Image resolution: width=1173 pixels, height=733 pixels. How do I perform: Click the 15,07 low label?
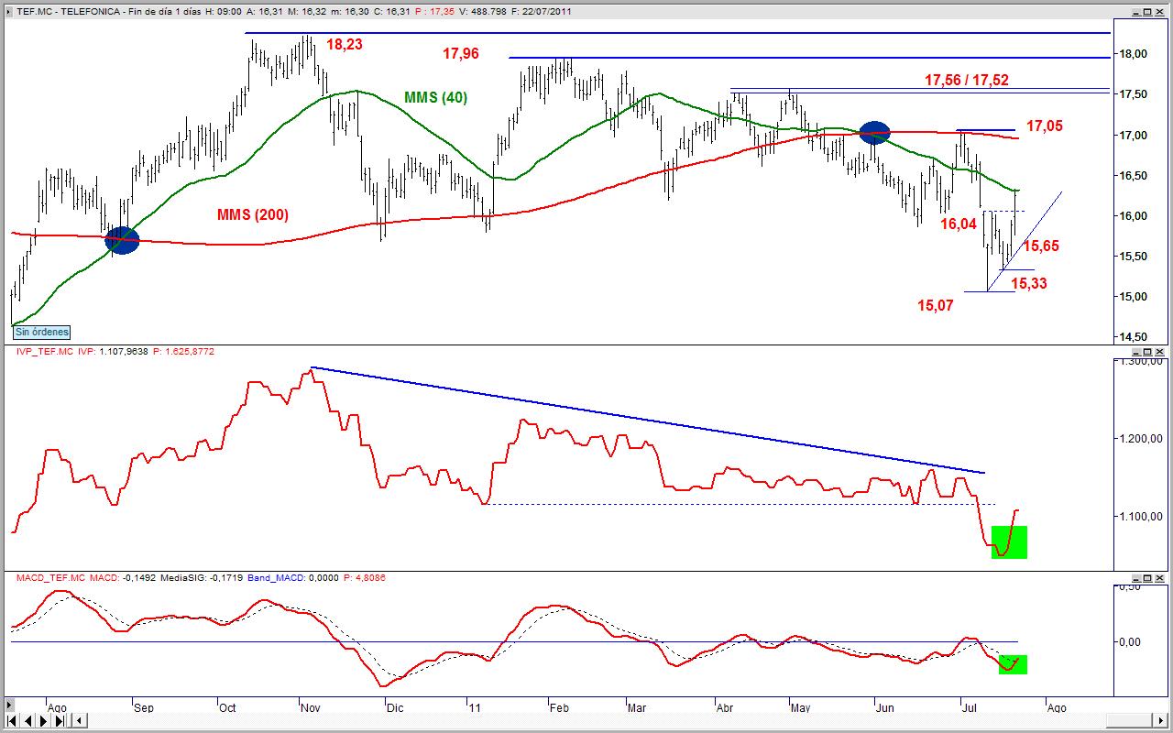[x=936, y=305]
